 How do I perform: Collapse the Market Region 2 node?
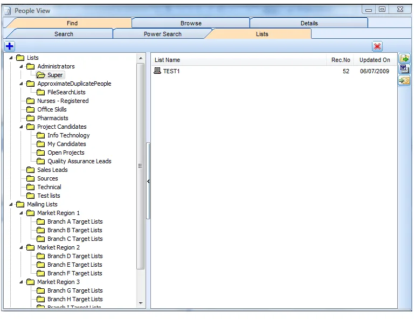[x=21, y=247]
